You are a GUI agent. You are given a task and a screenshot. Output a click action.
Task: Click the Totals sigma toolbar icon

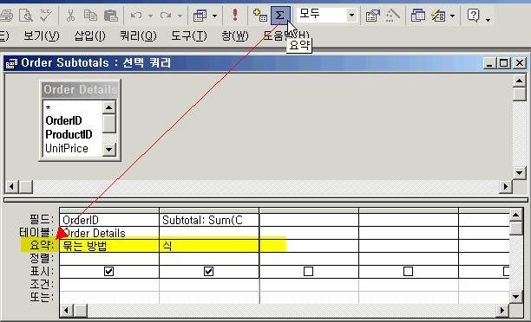click(280, 16)
